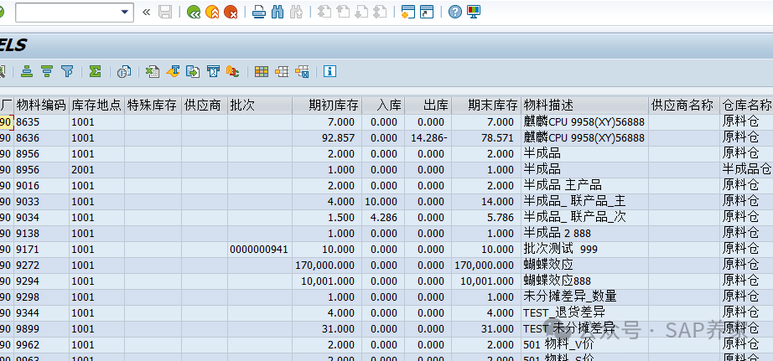Click the Previous page icon
The height and width of the screenshot is (361, 773).
click(343, 12)
